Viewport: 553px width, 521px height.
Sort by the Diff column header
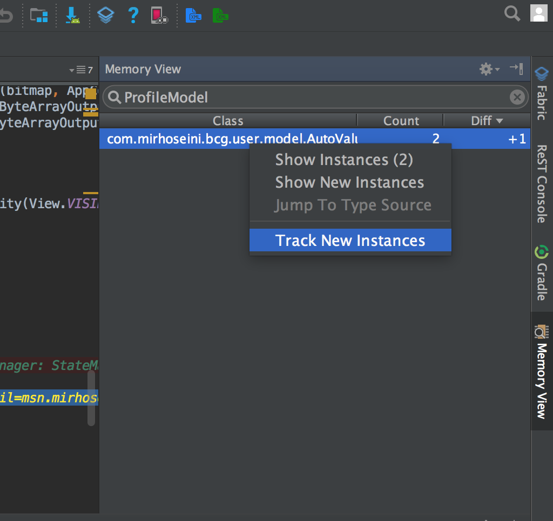point(486,121)
